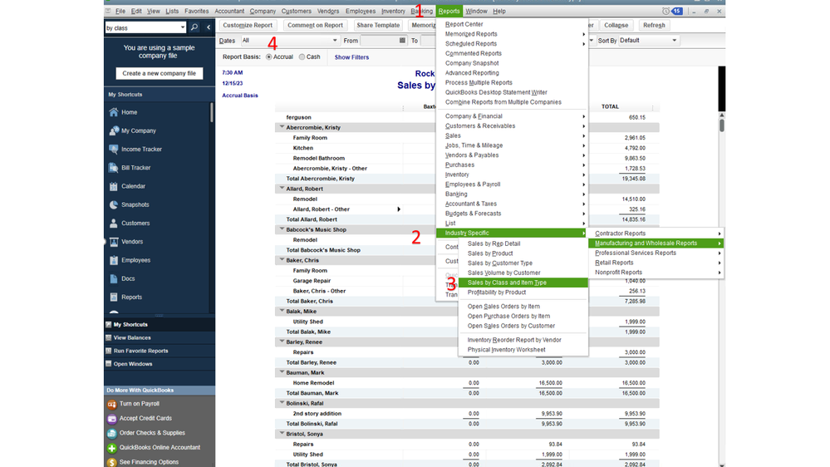Click the Collapse button in report toolbar
Viewport: 830px width, 467px height.
pyautogui.click(x=616, y=25)
